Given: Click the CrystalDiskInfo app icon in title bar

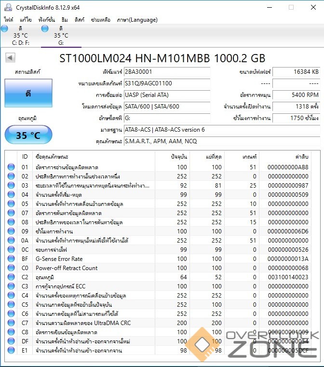Looking at the screenshot, I should pos(8,8).
